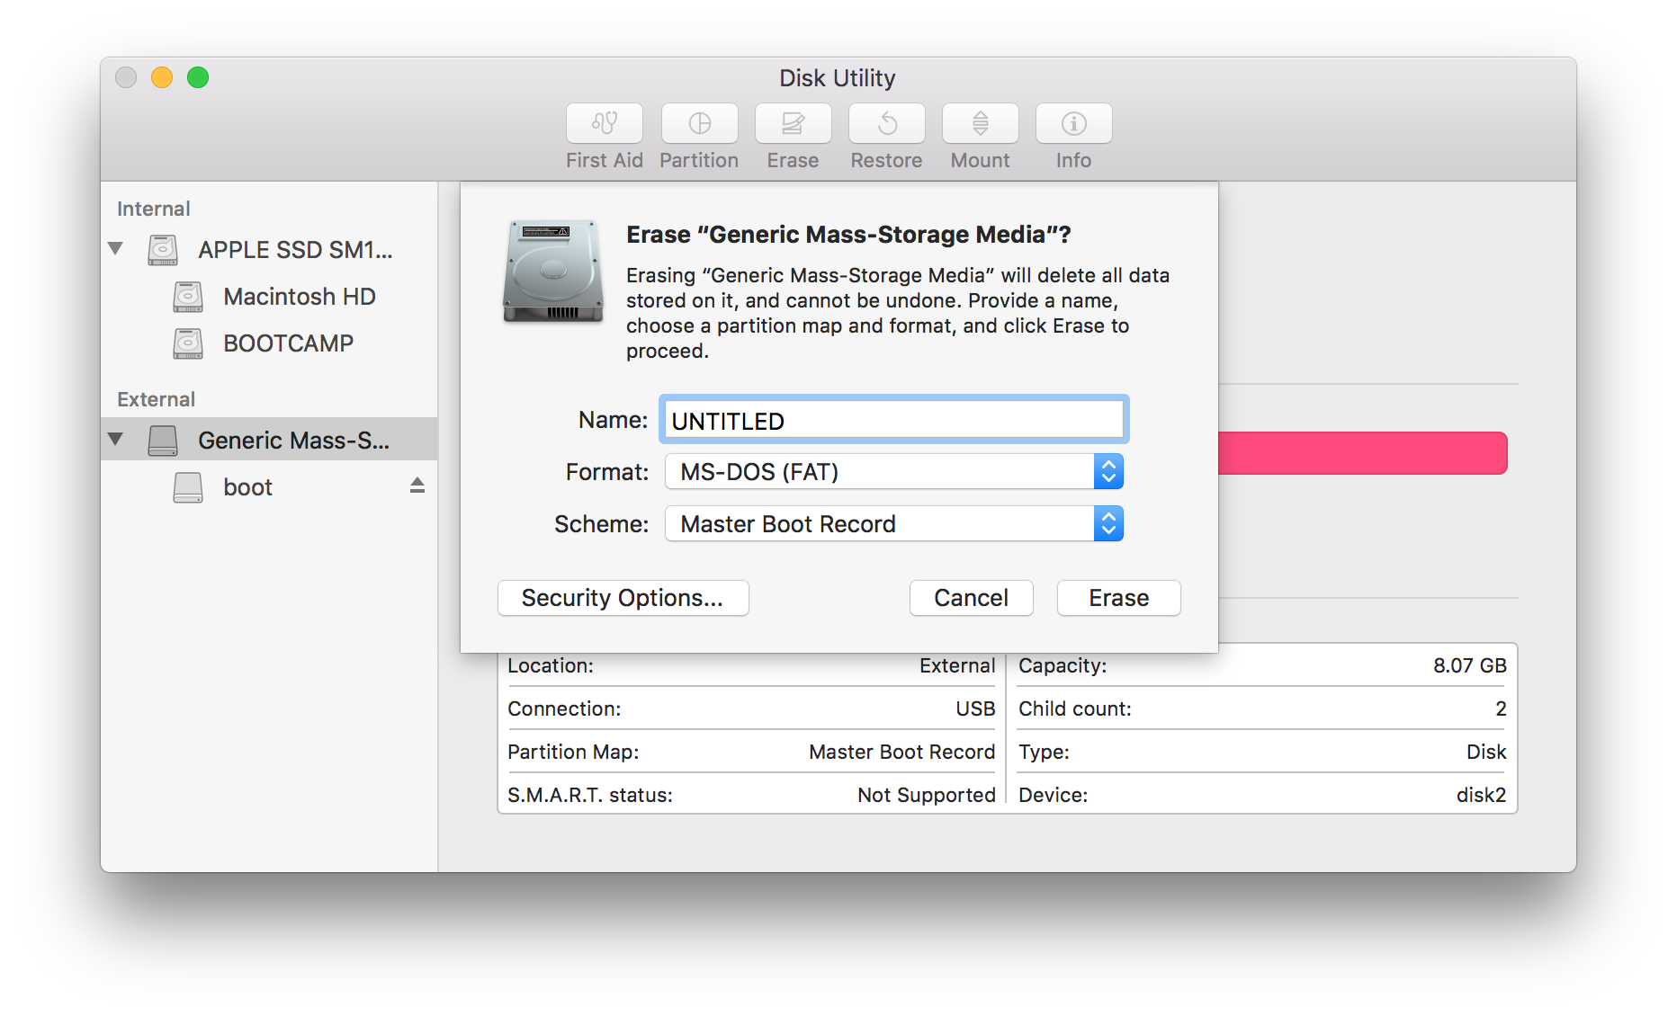
Task: Select the boot volume in the sidebar
Action: point(247,486)
